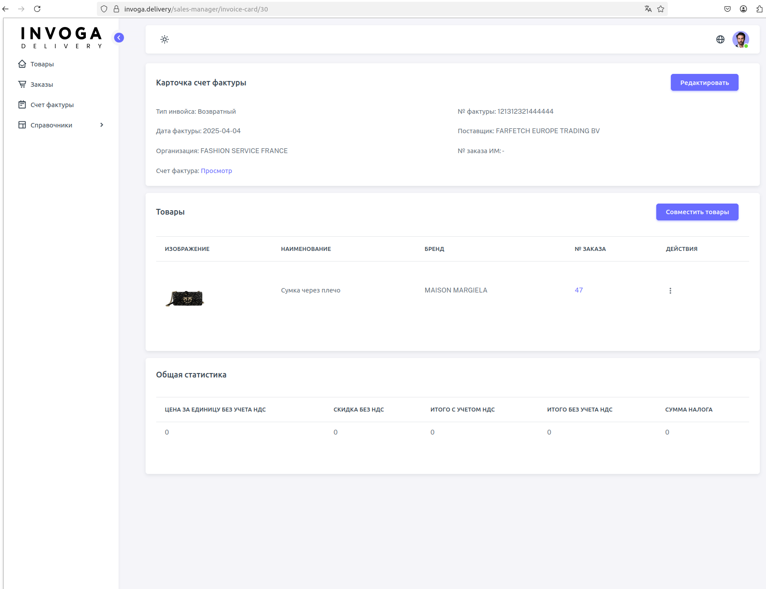Open the Справочники menu item
766x589 pixels.
pyautogui.click(x=51, y=125)
